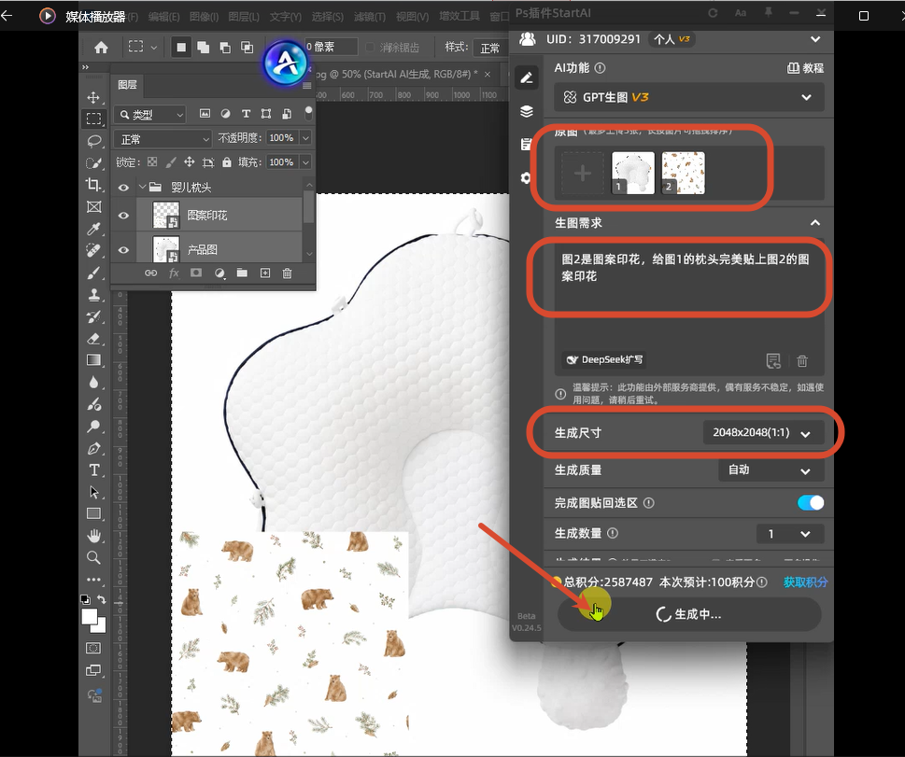Screen dimensions: 905x757
Task: Select the Brush tool
Action: click(x=93, y=273)
